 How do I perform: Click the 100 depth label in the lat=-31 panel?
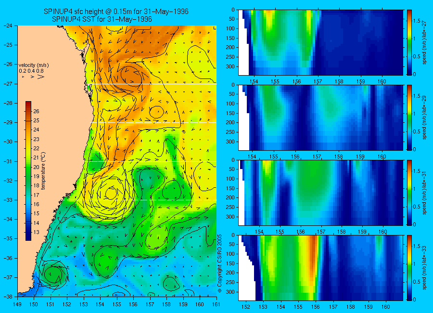231,179
